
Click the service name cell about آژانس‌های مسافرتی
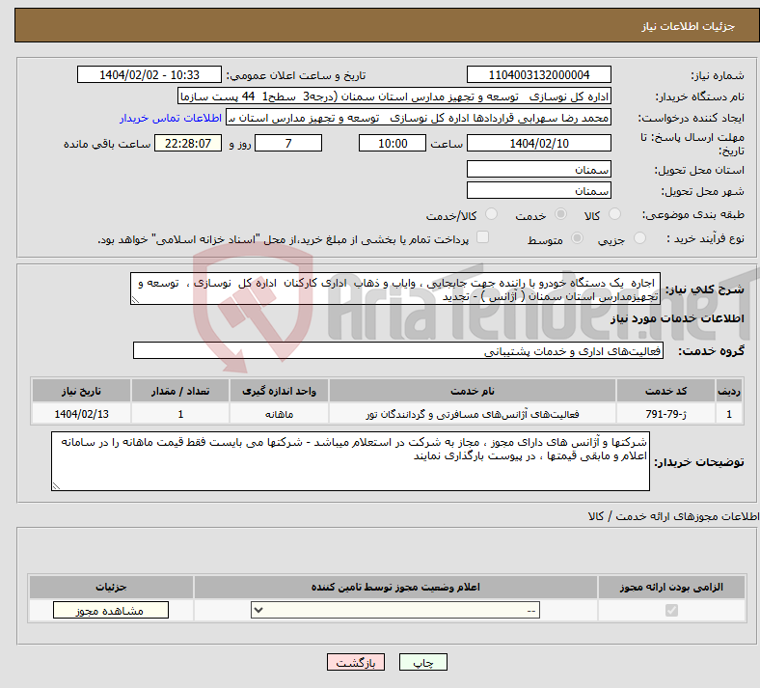pyautogui.click(x=472, y=414)
